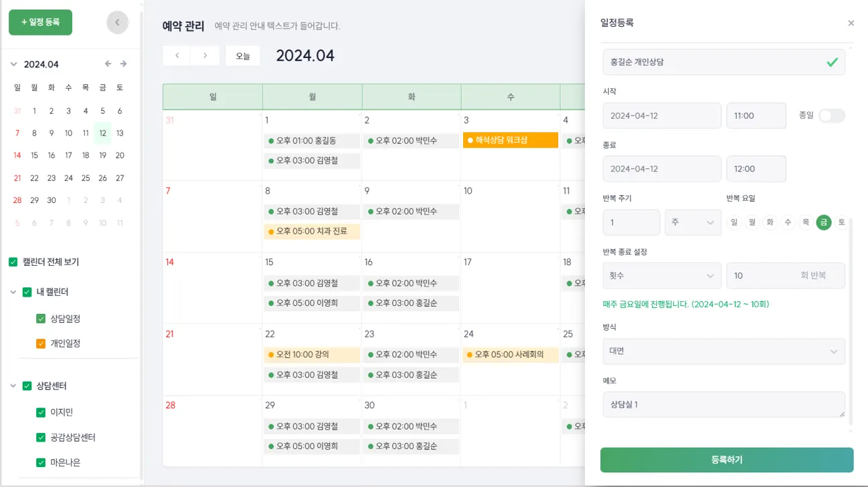Submit with the 등록하기 button
Screen dimensions: 868x487
[727, 460]
